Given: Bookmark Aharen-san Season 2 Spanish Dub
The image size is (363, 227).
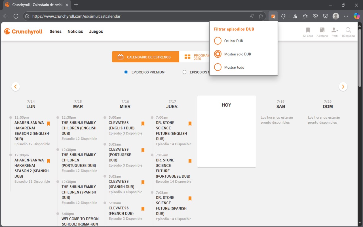Looking at the screenshot, I should click(x=48, y=161).
